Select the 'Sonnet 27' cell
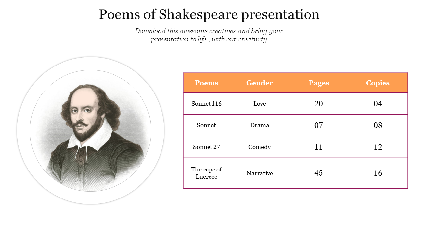The height and width of the screenshot is (237, 421). click(x=207, y=147)
